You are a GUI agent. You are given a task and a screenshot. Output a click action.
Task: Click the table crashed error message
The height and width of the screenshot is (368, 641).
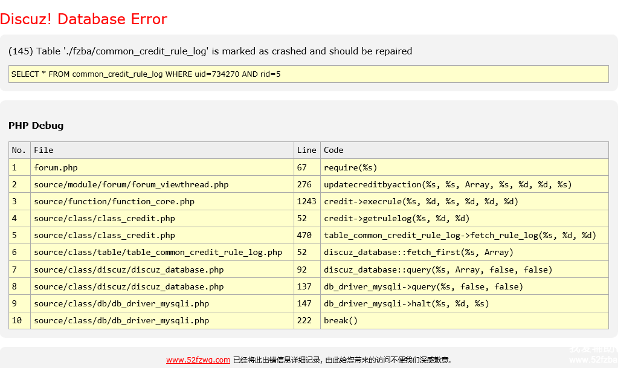(x=210, y=51)
